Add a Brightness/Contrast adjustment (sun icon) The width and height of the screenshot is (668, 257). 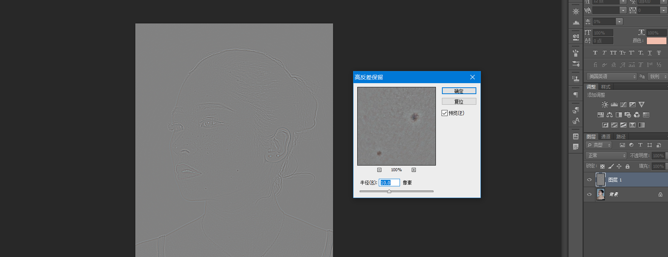click(x=605, y=105)
